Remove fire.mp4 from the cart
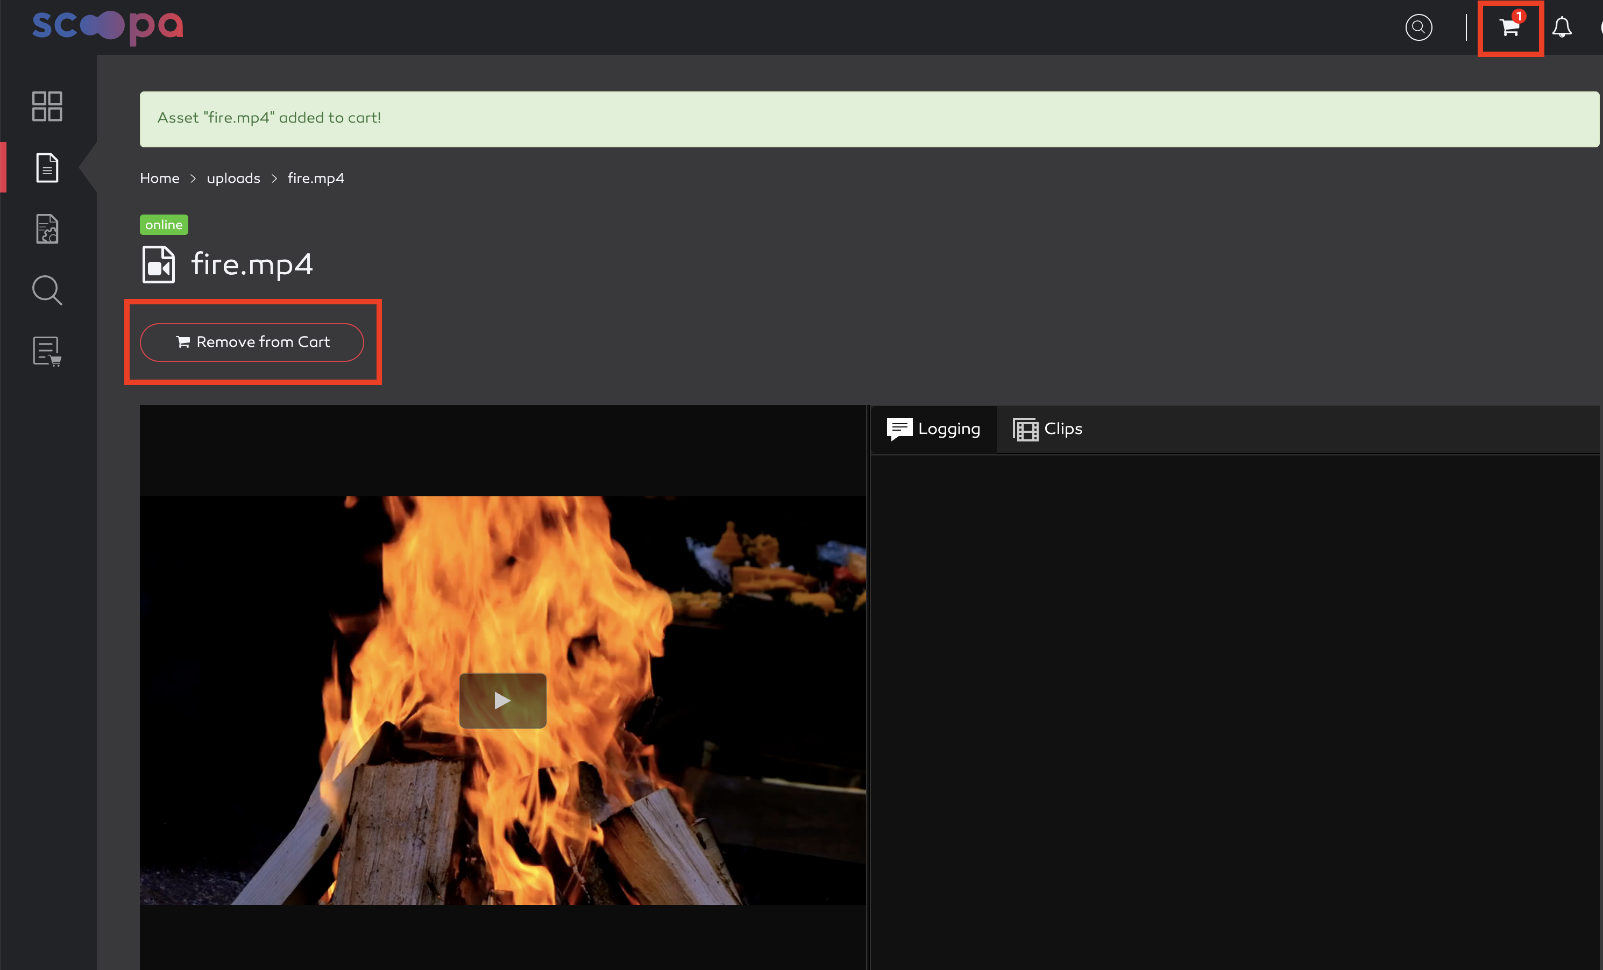This screenshot has height=970, width=1603. point(252,342)
